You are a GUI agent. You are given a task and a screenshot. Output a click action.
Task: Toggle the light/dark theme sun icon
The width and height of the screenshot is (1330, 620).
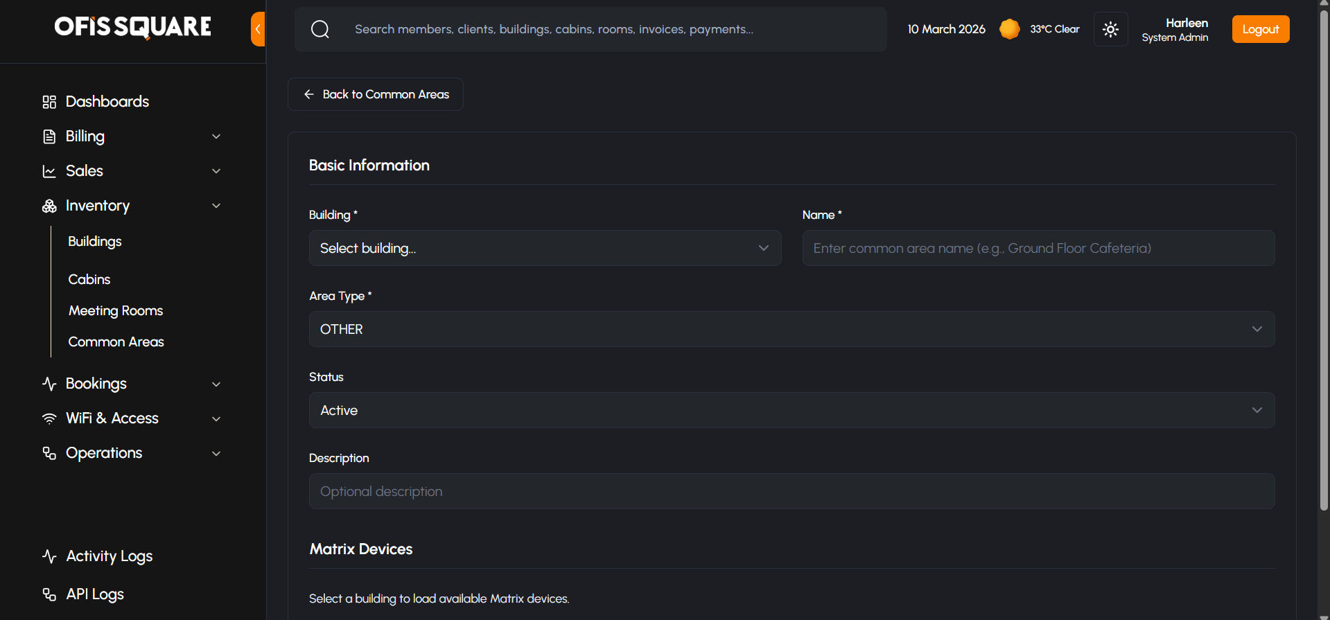point(1110,29)
